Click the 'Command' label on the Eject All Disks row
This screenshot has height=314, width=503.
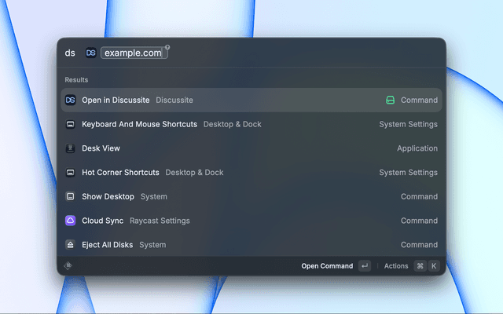pos(419,245)
